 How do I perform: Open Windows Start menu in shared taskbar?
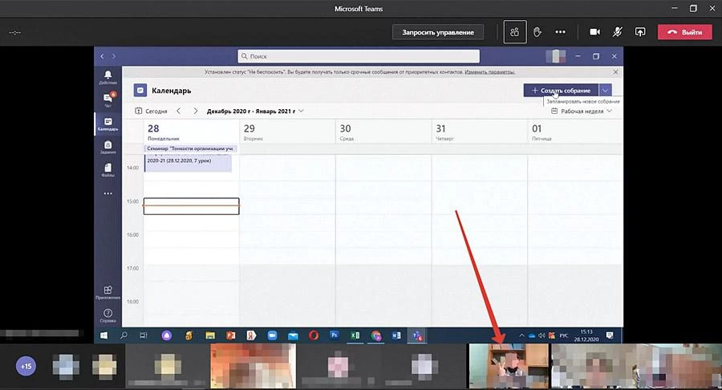pos(104,335)
